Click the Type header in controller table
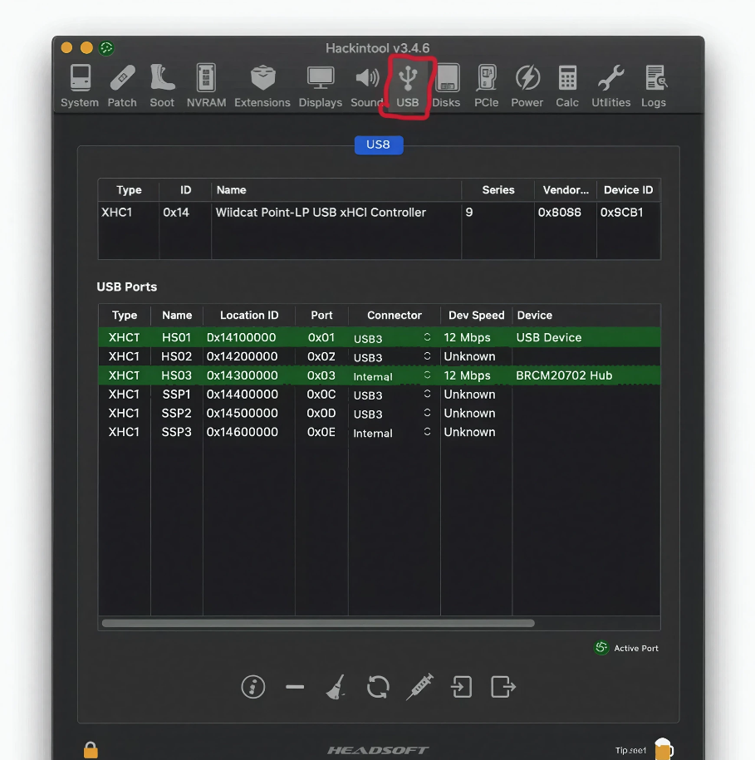 pyautogui.click(x=129, y=190)
